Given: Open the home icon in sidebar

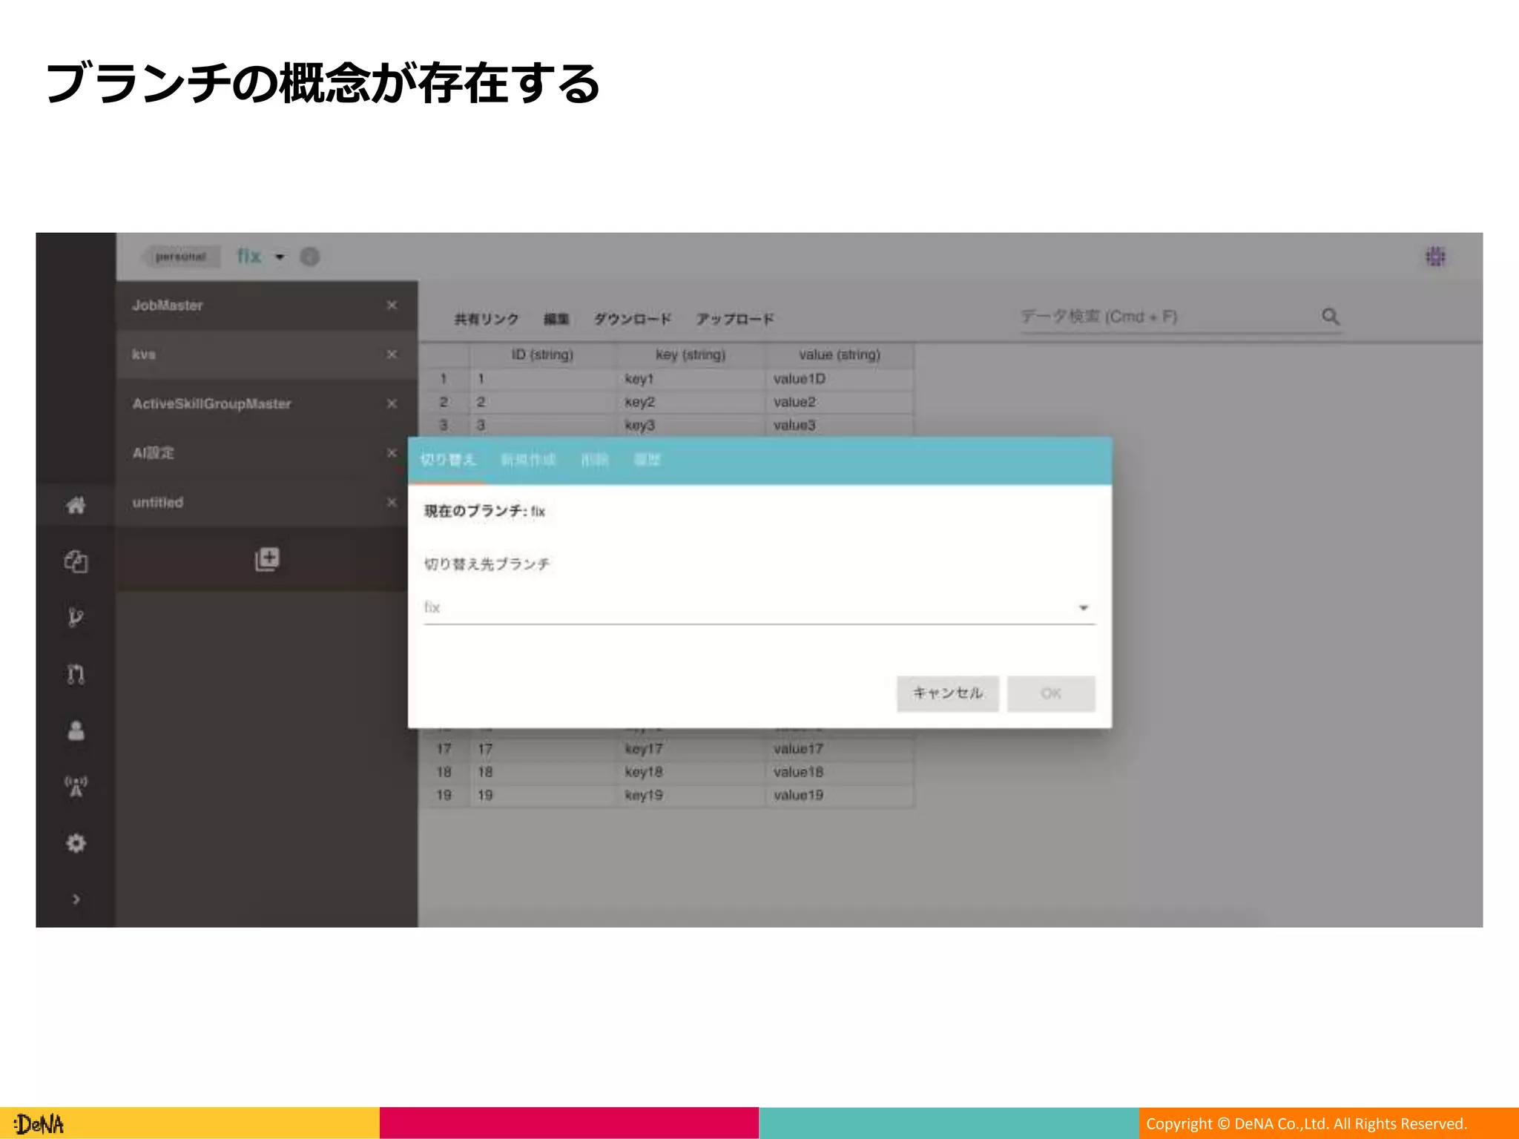Looking at the screenshot, I should [76, 506].
